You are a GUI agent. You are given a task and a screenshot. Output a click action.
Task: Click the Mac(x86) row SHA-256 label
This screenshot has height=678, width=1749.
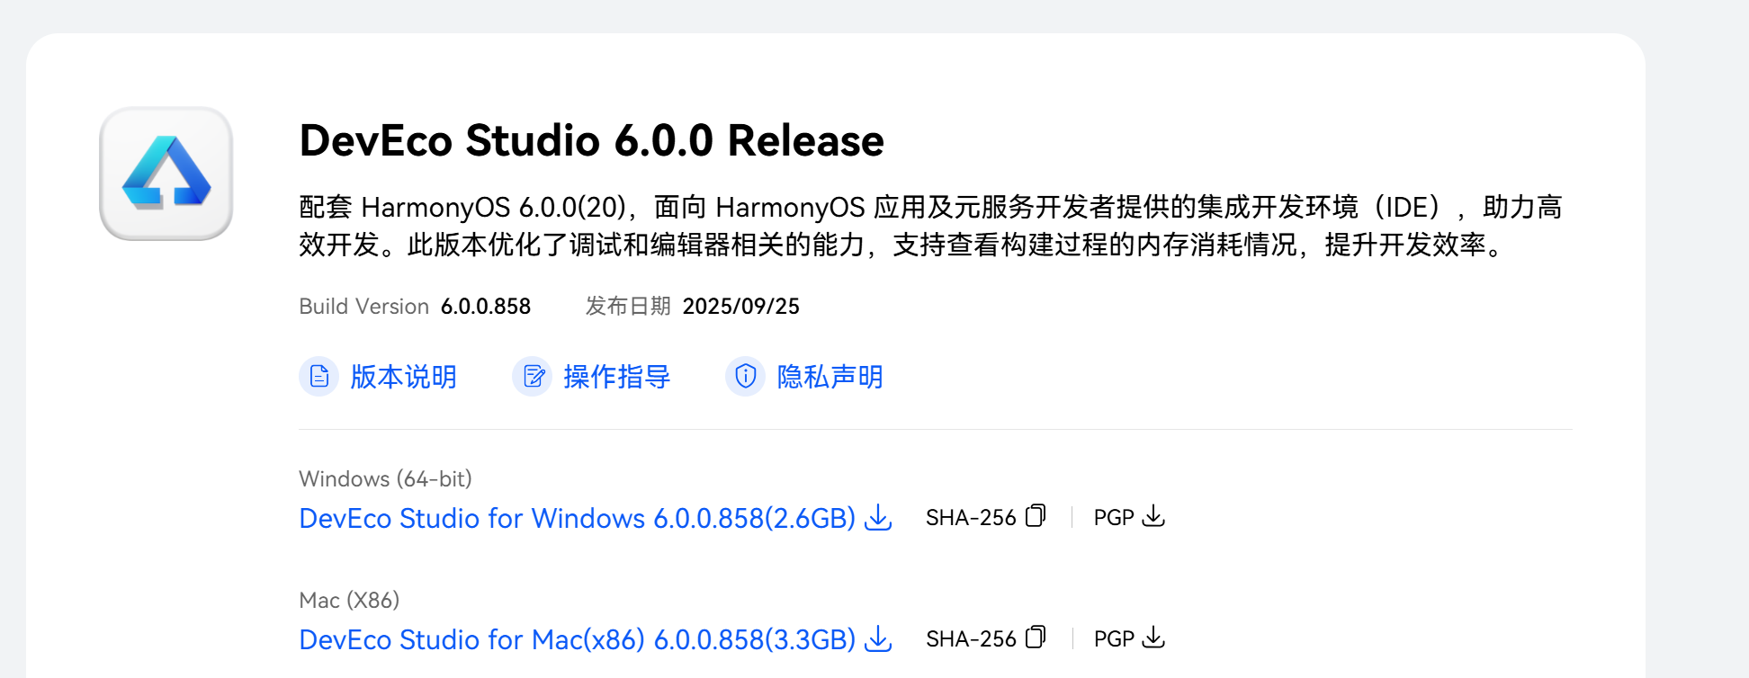pyautogui.click(x=970, y=639)
